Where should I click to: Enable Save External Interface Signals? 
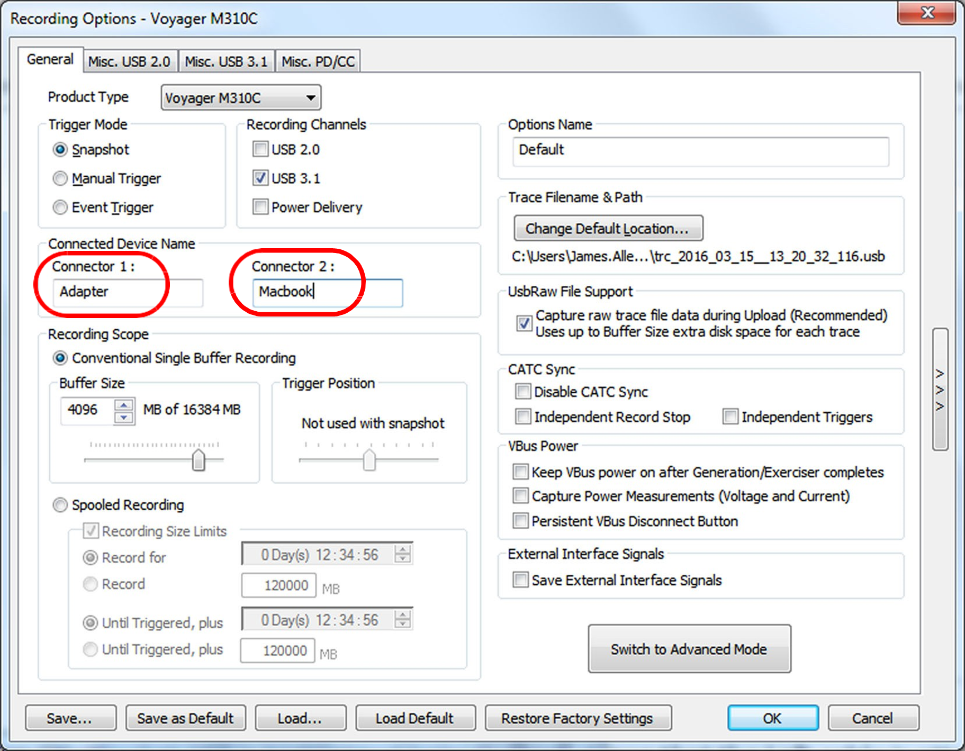coord(521,580)
